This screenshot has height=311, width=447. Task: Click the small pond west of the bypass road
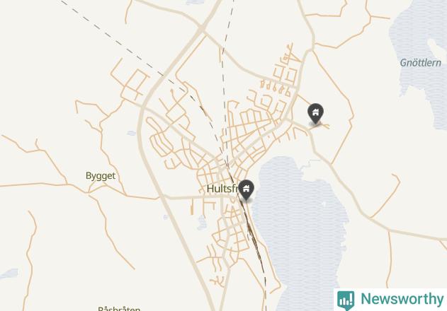[132, 133]
